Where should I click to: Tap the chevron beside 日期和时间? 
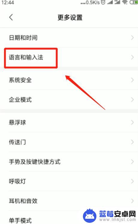coord(132,38)
